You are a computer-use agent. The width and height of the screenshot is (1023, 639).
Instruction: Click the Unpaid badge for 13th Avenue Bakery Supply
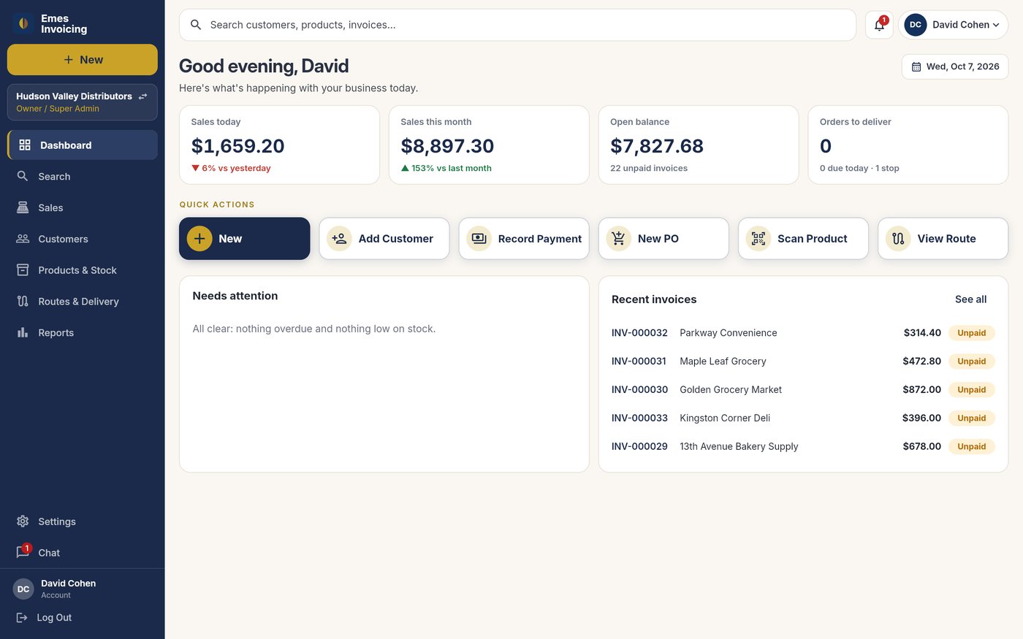coord(971,446)
